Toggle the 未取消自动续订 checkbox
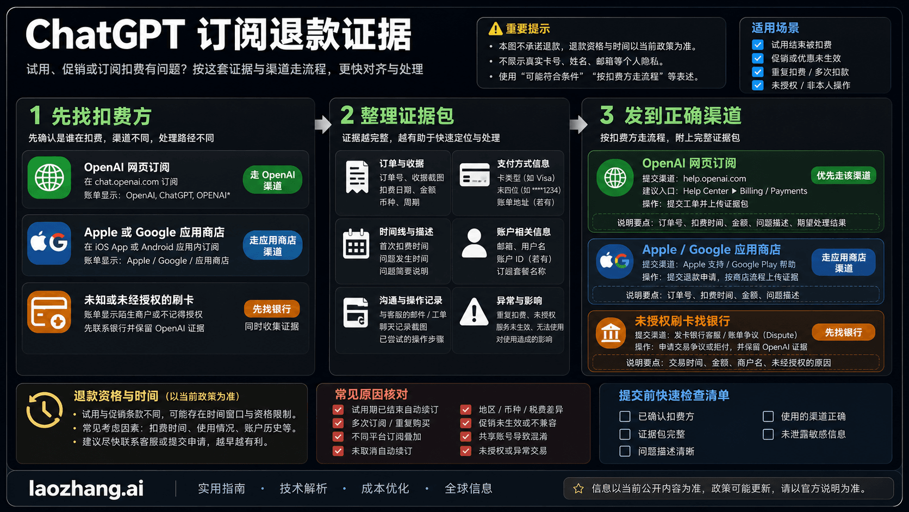 click(338, 451)
